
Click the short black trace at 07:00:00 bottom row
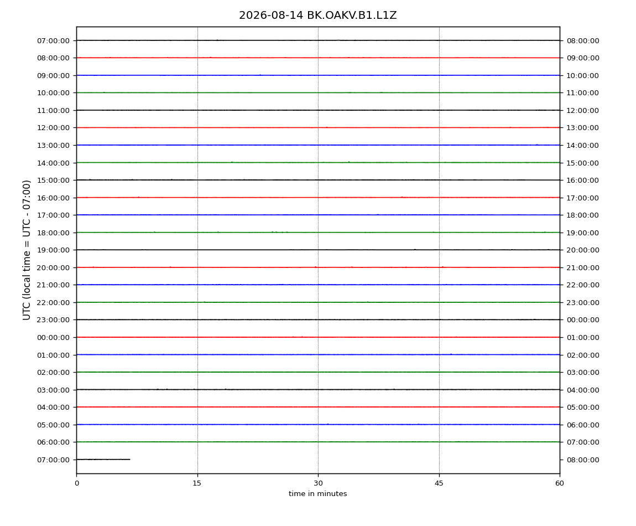tap(103, 460)
